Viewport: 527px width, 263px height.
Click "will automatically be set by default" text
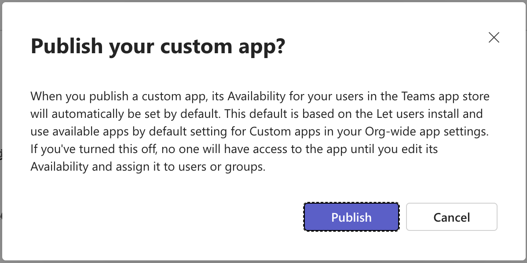point(124,114)
